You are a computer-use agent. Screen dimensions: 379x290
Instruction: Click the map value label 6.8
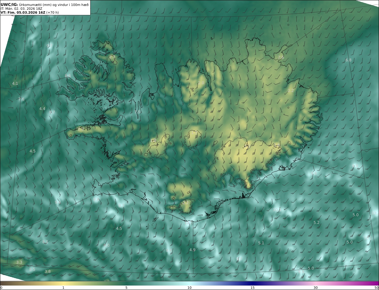point(349,60)
